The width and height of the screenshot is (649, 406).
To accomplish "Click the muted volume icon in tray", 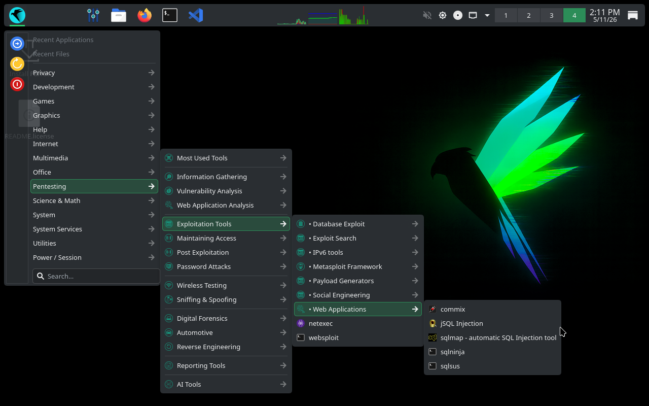I will click(x=427, y=15).
